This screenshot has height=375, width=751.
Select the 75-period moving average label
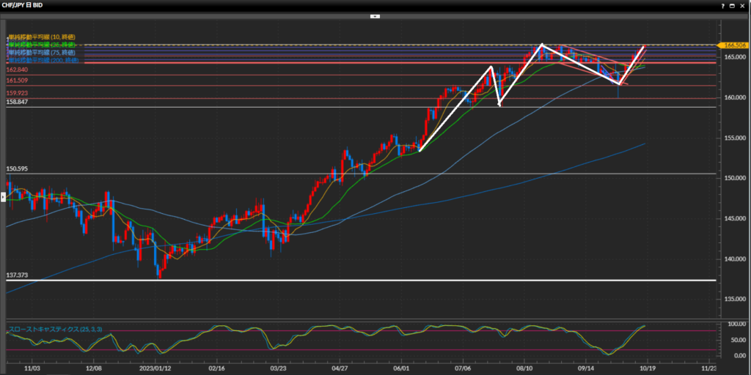click(x=41, y=52)
